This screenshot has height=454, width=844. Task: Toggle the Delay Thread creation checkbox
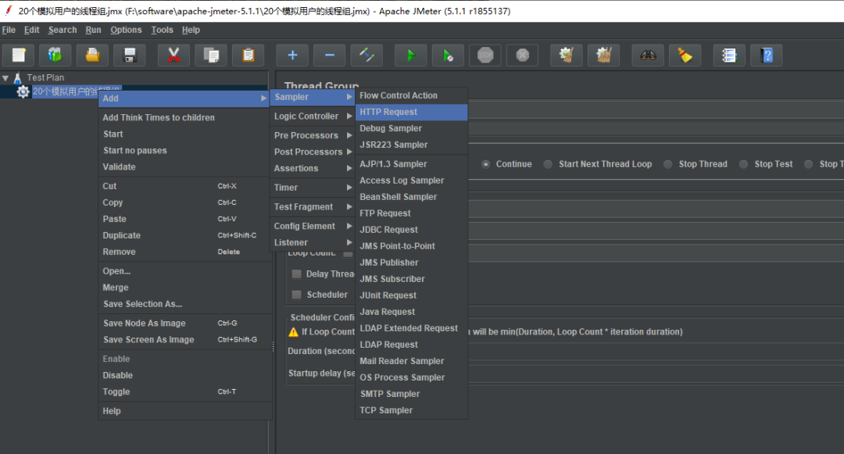[x=297, y=273]
